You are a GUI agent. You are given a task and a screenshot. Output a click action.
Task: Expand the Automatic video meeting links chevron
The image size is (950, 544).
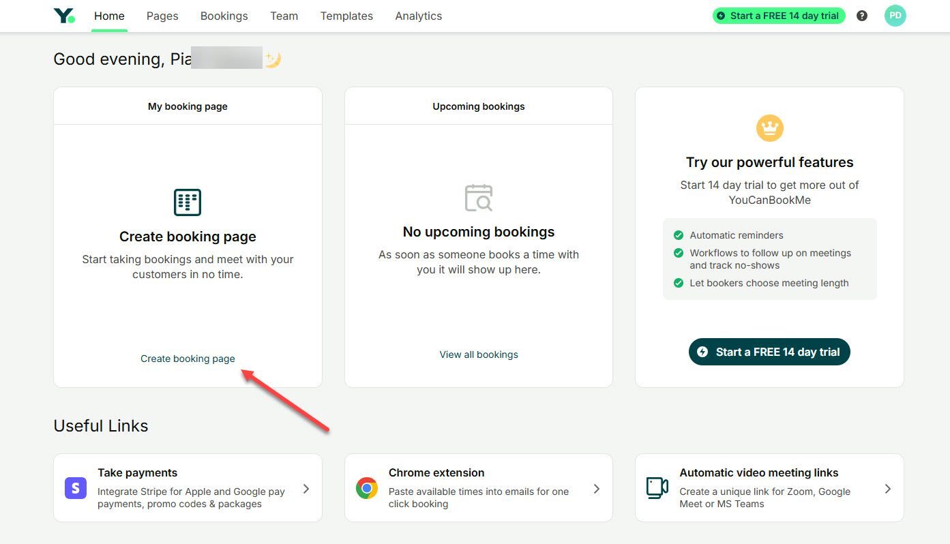point(887,489)
